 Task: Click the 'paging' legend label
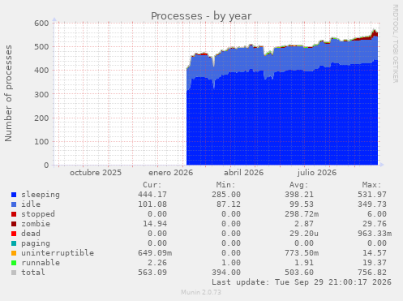(x=36, y=243)
